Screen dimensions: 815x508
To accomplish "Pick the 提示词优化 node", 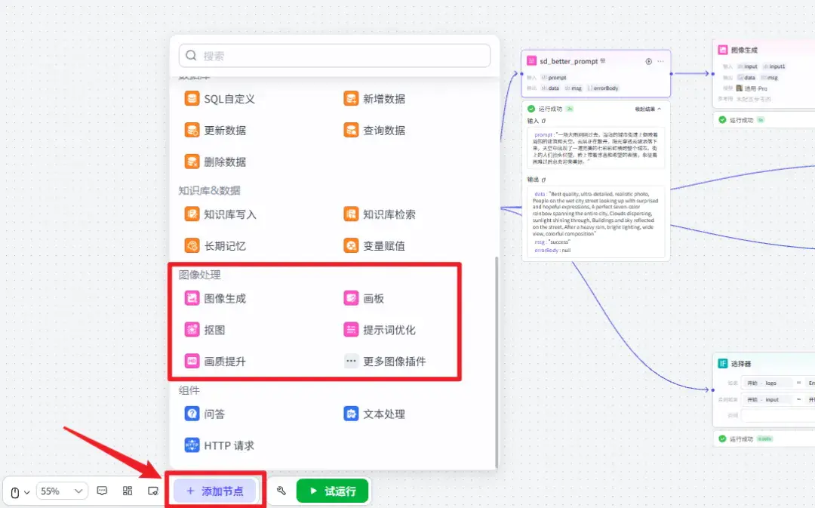I will [380, 330].
